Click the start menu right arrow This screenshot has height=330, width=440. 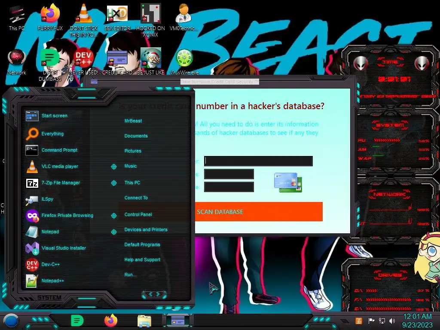(x=158, y=294)
